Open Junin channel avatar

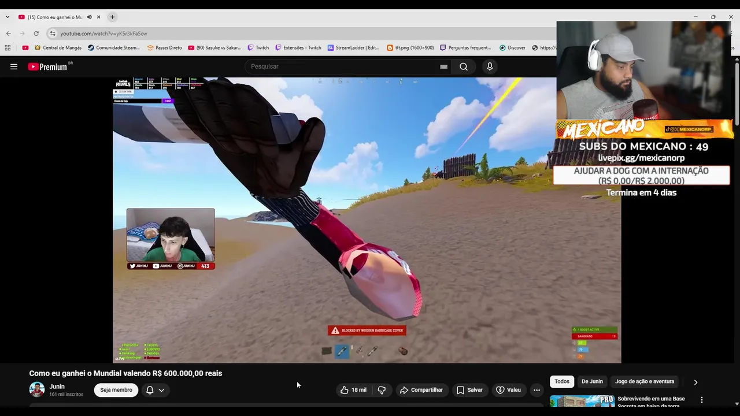coord(37,389)
